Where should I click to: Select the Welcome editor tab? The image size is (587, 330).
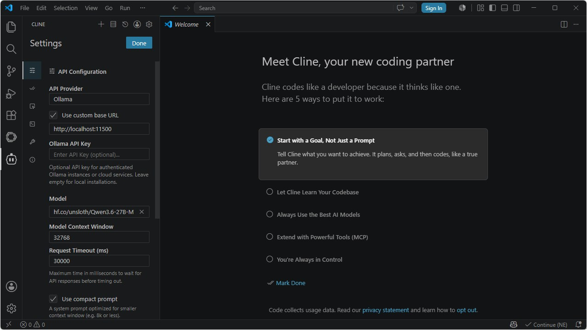(x=187, y=24)
